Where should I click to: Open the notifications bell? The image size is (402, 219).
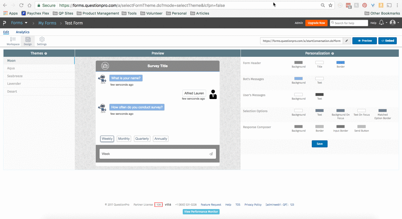[x=381, y=23]
